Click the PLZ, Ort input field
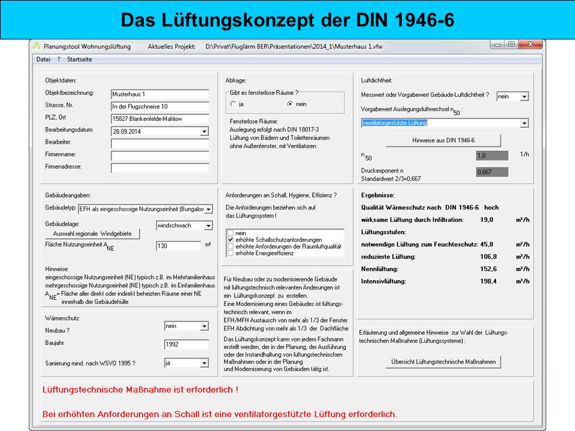This screenshot has width=575, height=431. tap(160, 119)
